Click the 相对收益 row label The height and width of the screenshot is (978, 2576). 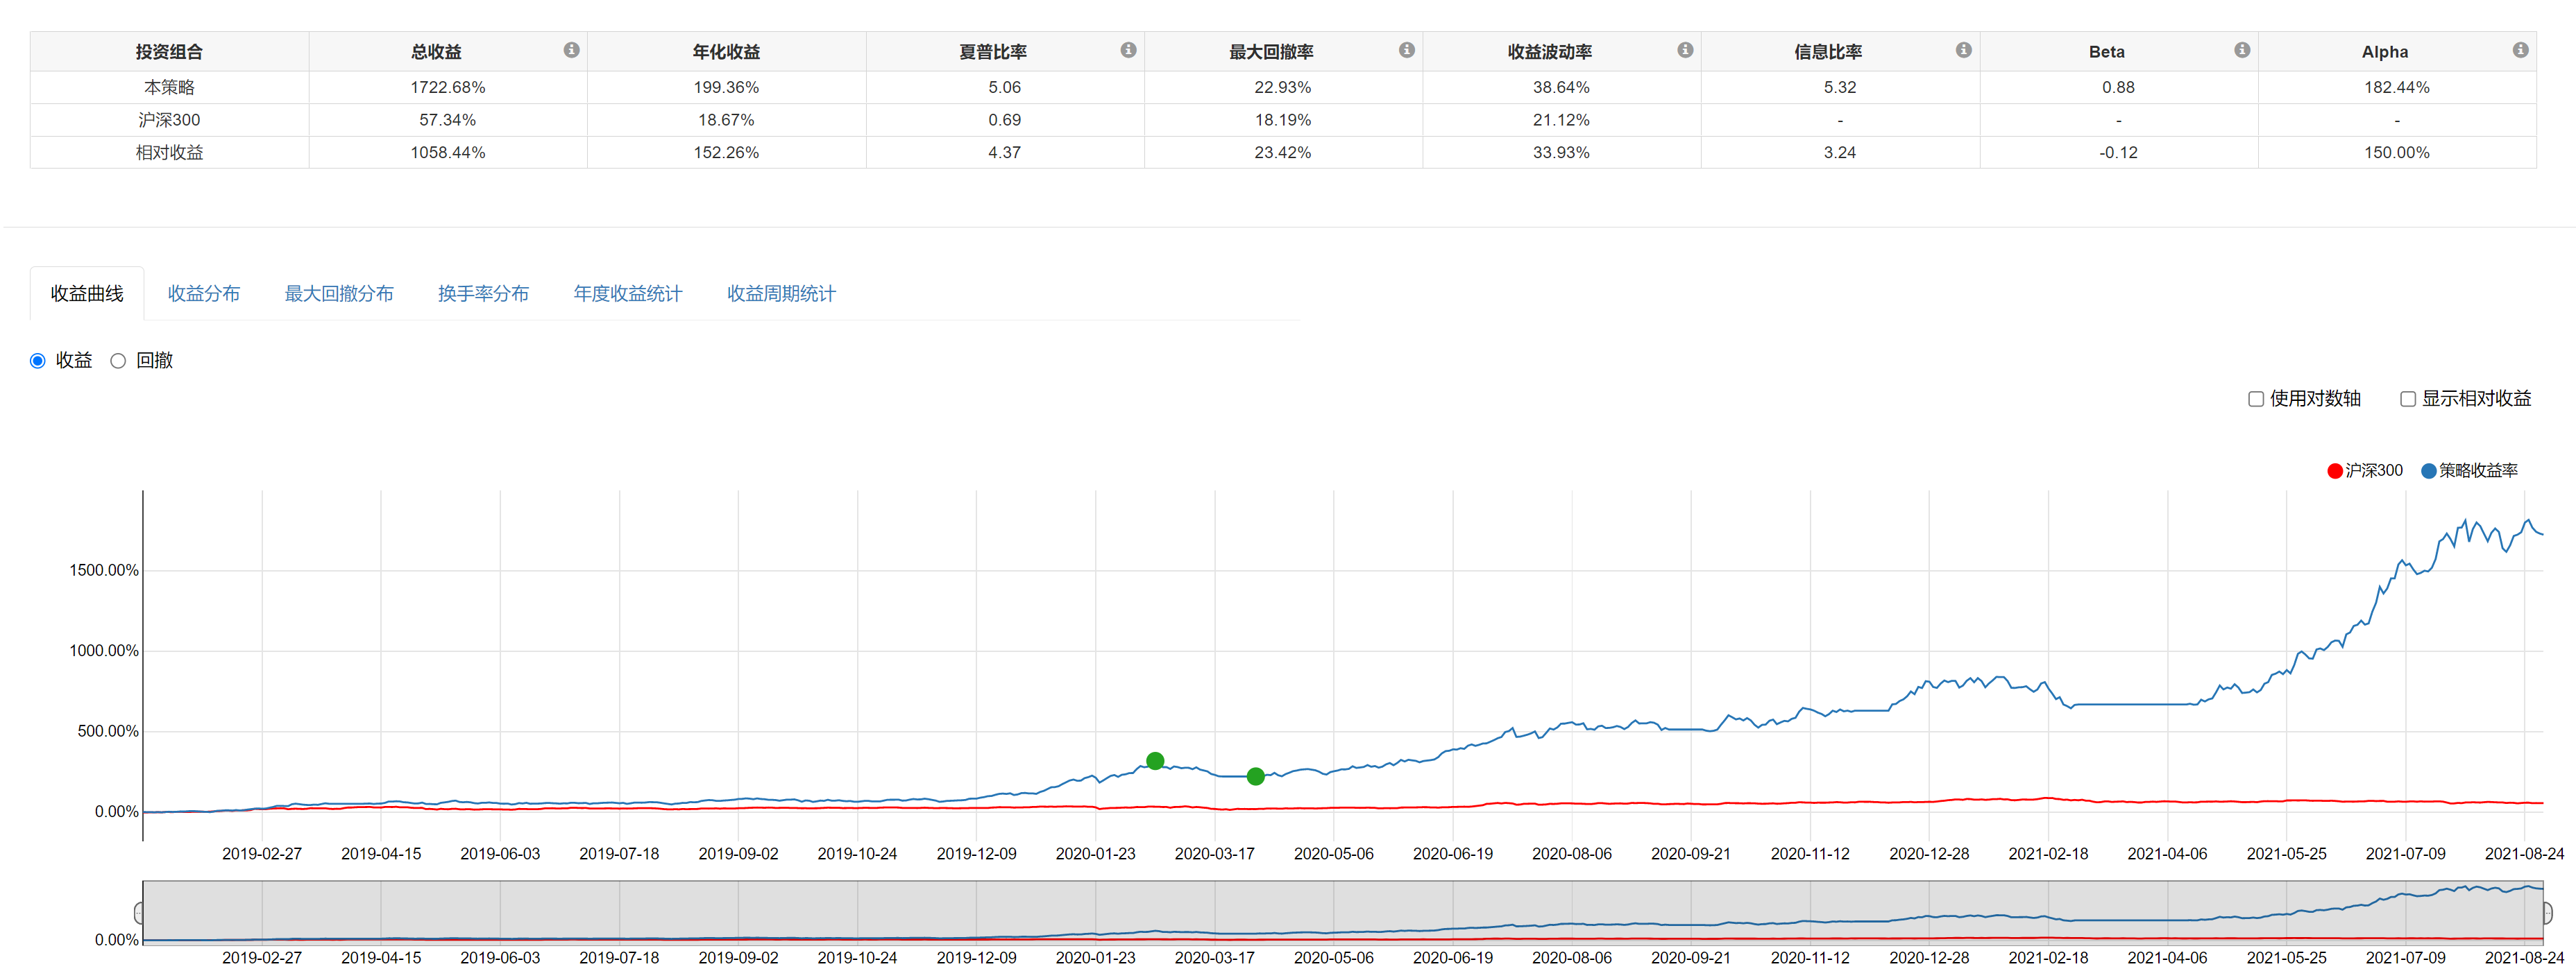point(169,152)
